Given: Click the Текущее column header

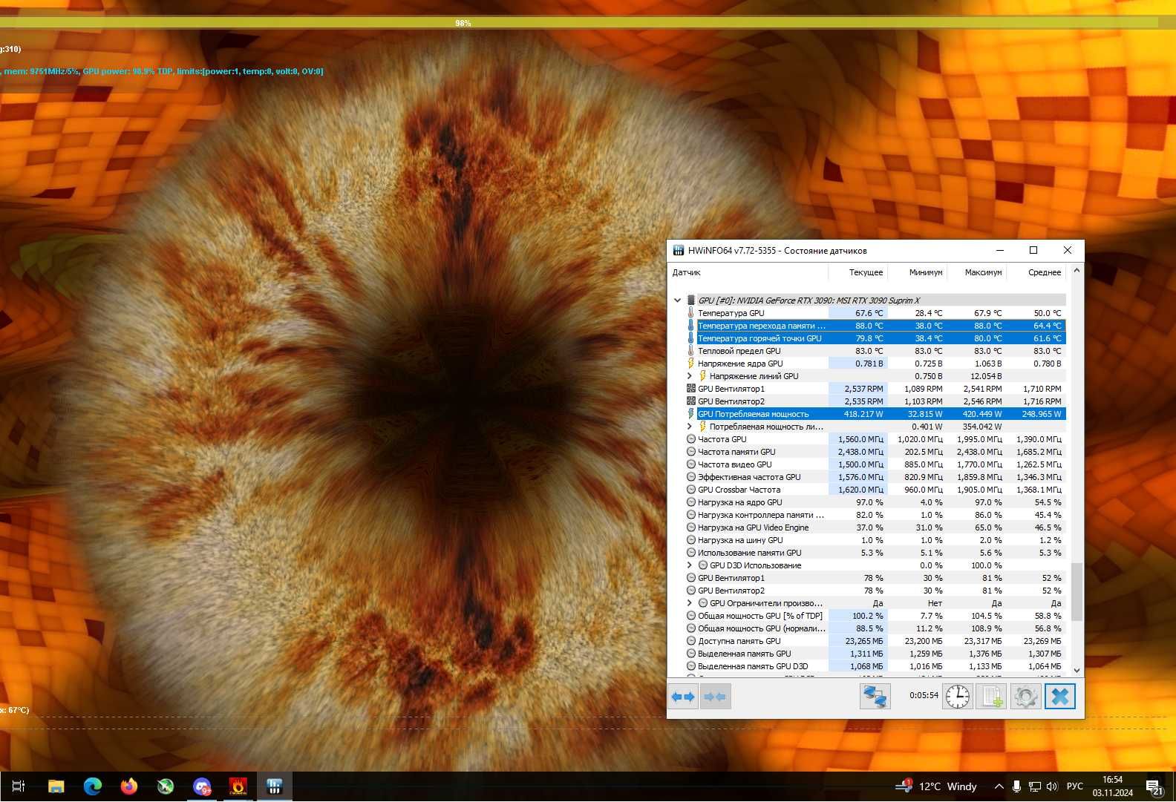Looking at the screenshot, I should click(858, 272).
